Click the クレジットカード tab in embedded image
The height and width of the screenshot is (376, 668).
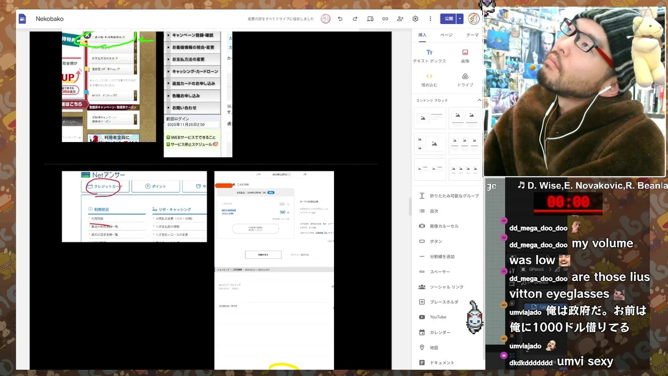[104, 186]
